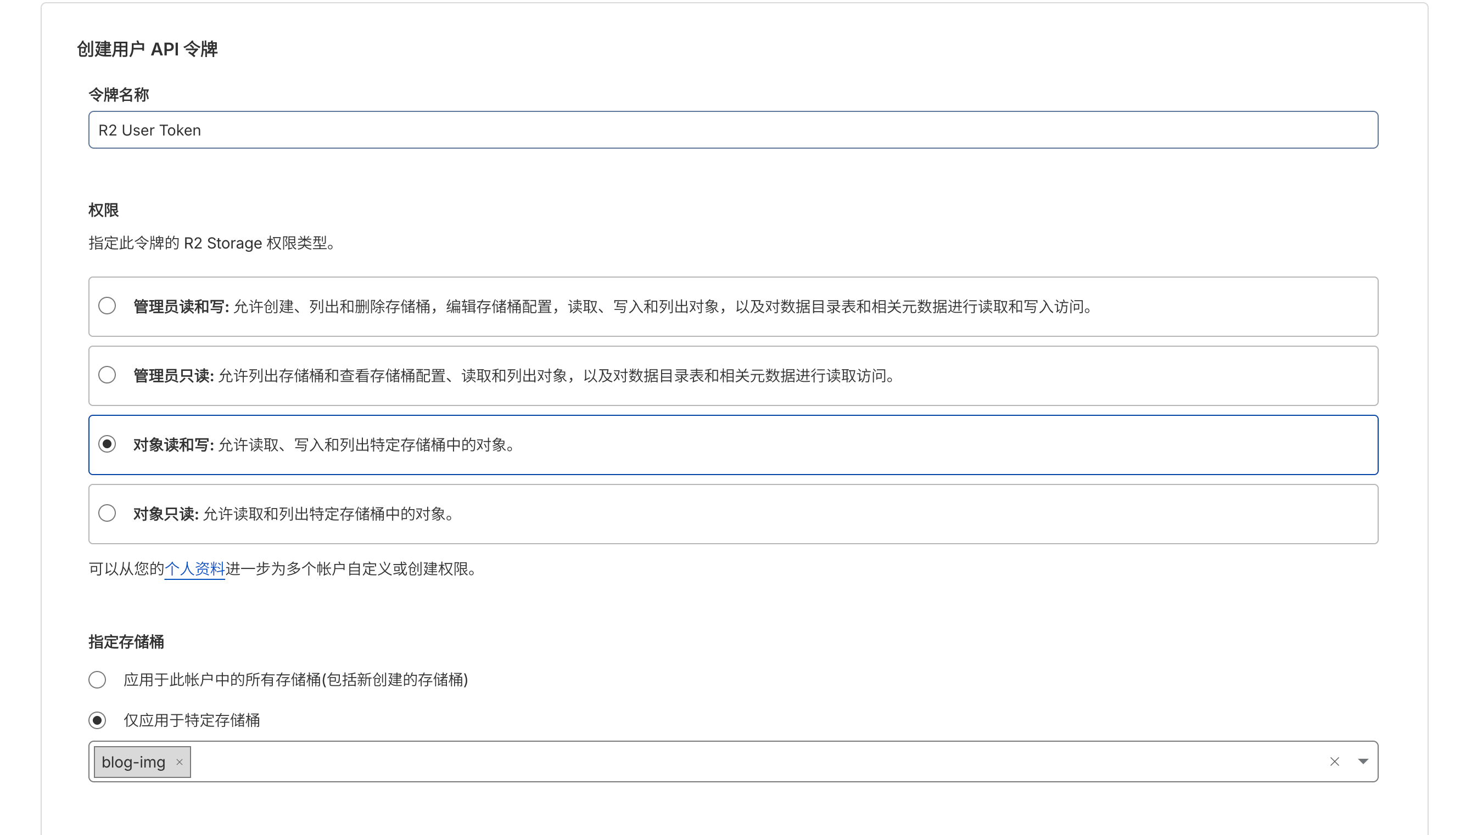The image size is (1466, 835).
Task: Select 管理员读和写 radio button
Action: [x=107, y=306]
